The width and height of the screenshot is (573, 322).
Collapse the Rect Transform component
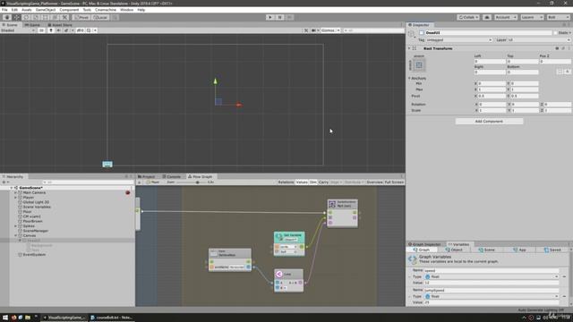(x=409, y=48)
